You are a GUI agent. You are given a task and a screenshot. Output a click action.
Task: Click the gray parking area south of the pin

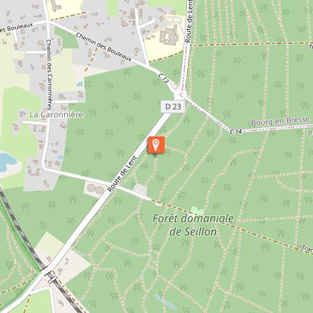coord(140,189)
